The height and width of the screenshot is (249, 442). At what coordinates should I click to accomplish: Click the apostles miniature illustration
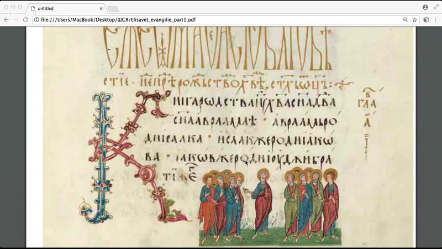[270, 206]
